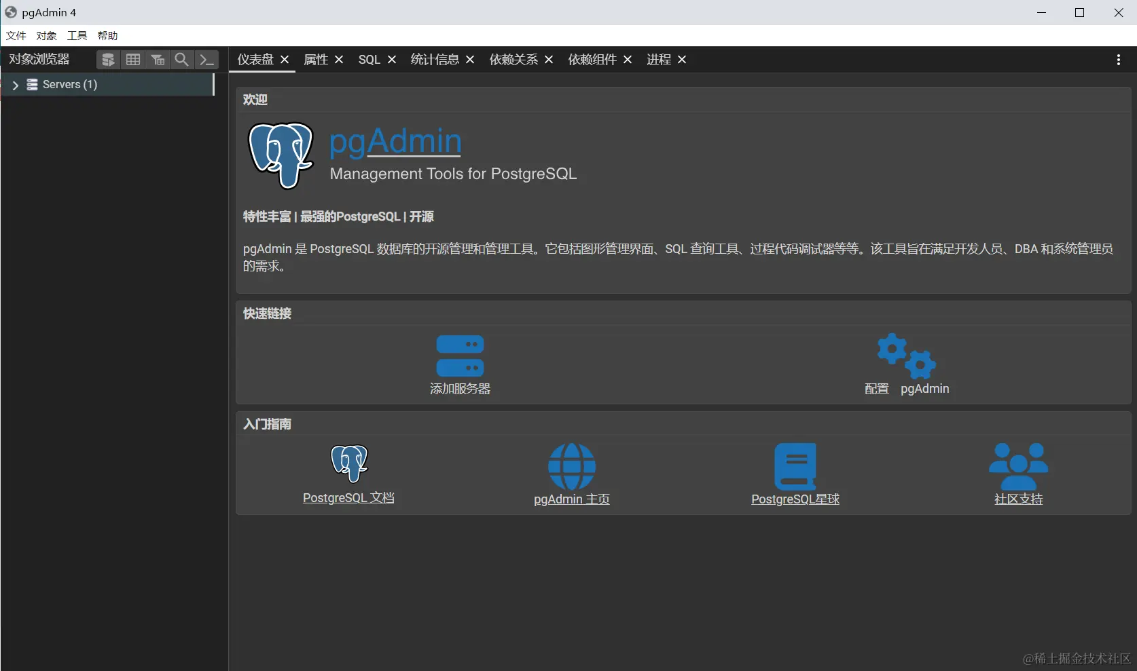Close the 进程 tab
This screenshot has height=671, width=1137.
[683, 60]
